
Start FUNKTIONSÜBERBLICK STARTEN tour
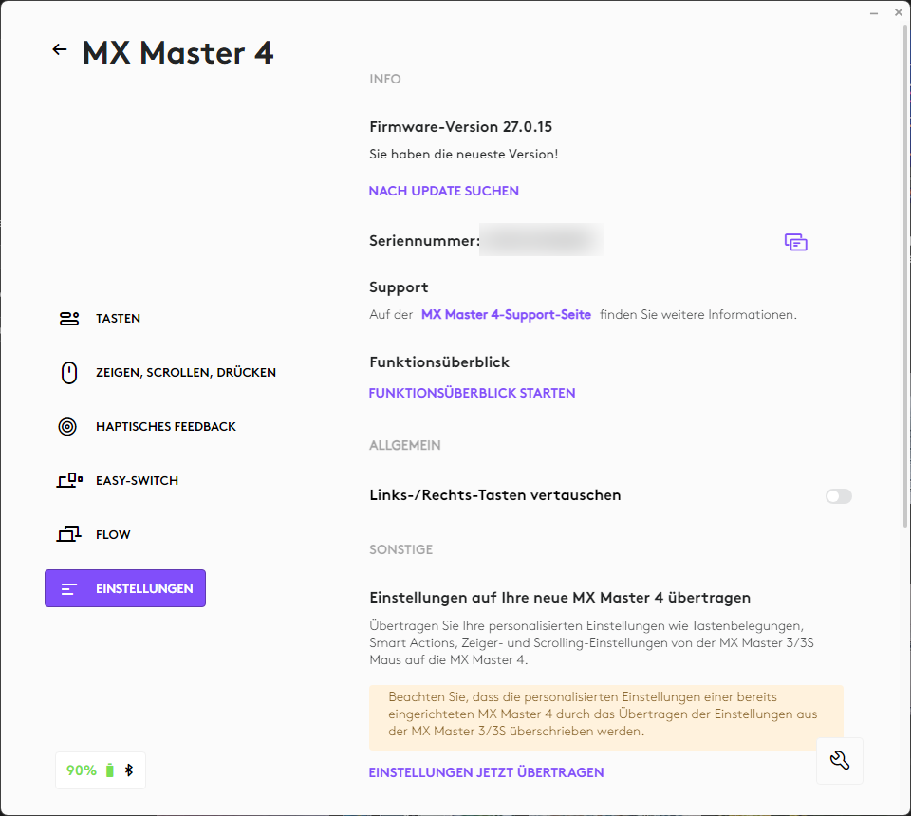[472, 393]
